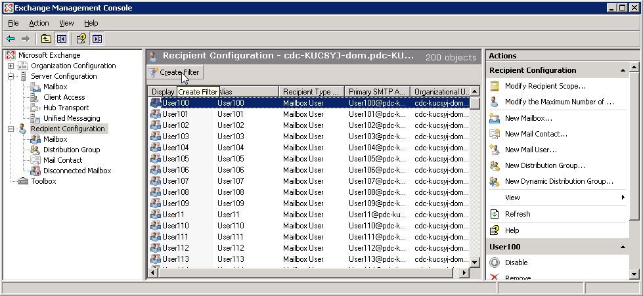Open the File menu
Viewport: 643px width, 296px height.
point(13,24)
